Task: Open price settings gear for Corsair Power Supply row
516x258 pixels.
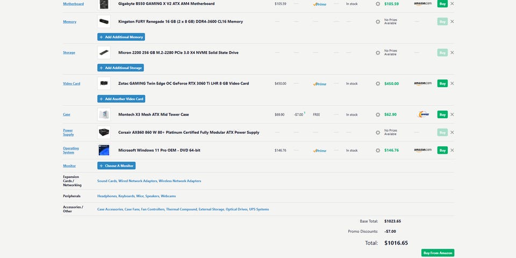Action: [378, 132]
